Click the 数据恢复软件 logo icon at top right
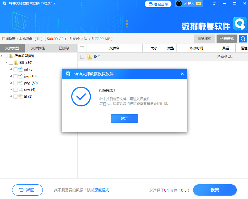This screenshot has width=248, height=199. 240,24
